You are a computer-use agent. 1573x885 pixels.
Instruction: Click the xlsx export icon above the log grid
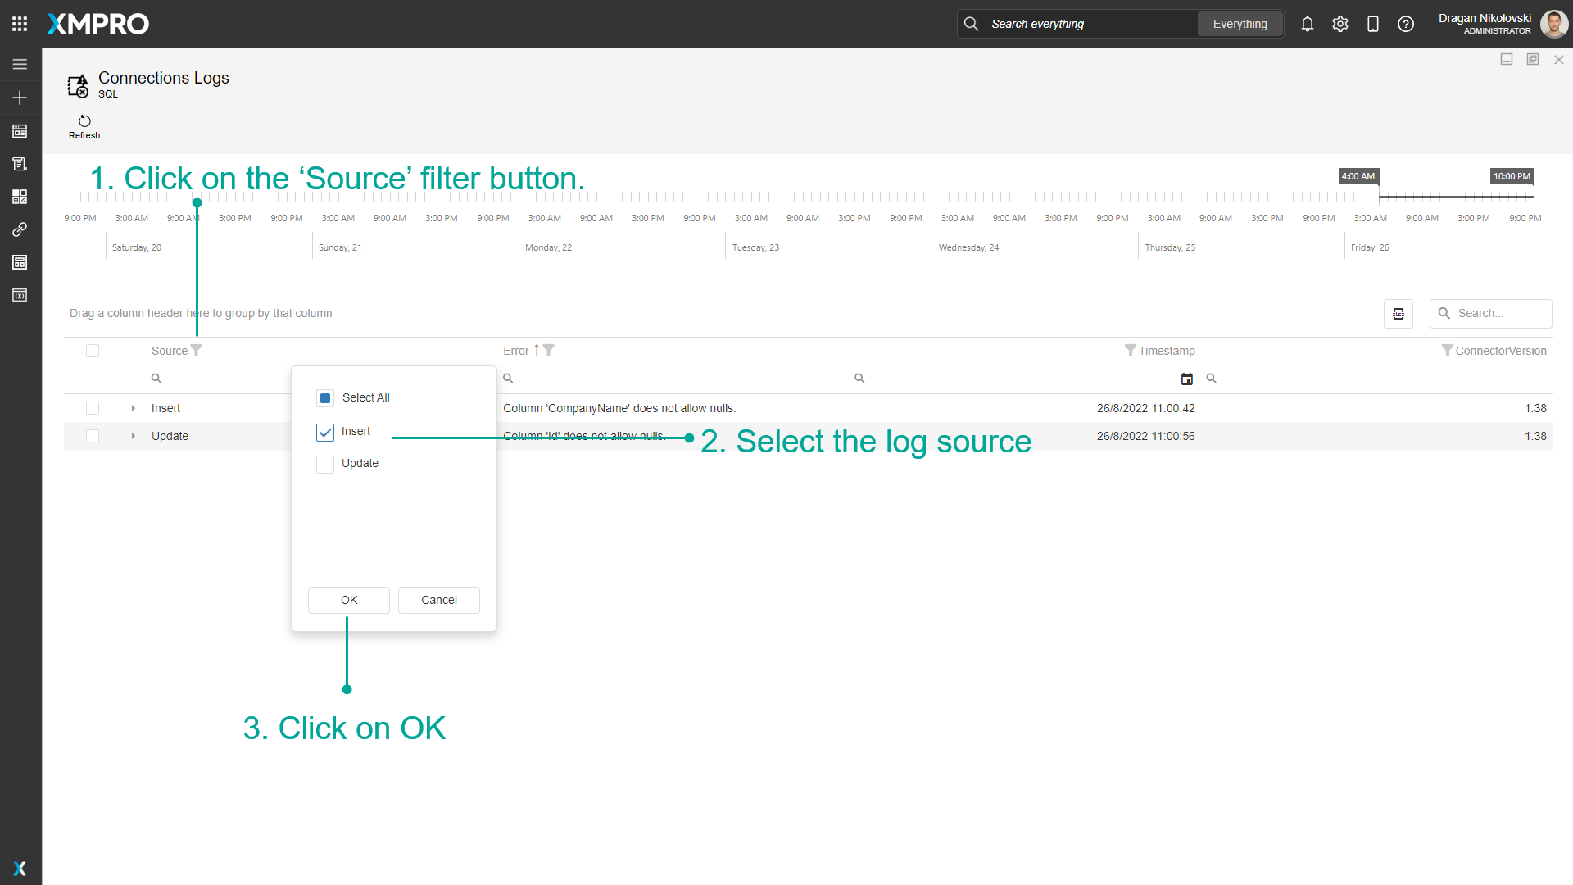[1398, 313]
